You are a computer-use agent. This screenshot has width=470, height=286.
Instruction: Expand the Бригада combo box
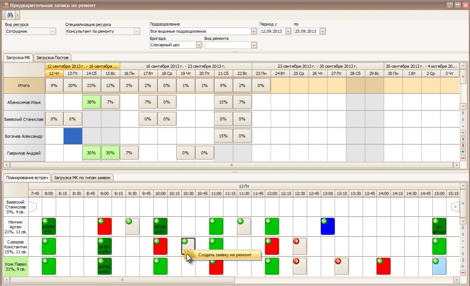[199, 45]
